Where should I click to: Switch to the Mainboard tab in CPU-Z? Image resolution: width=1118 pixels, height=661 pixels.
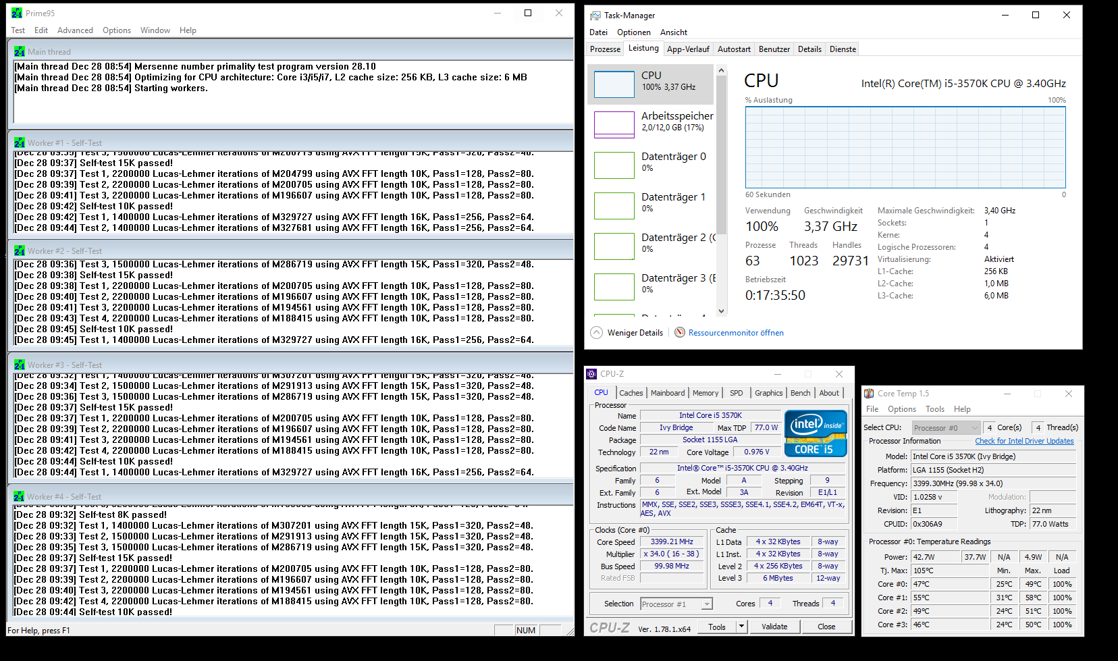click(x=668, y=393)
